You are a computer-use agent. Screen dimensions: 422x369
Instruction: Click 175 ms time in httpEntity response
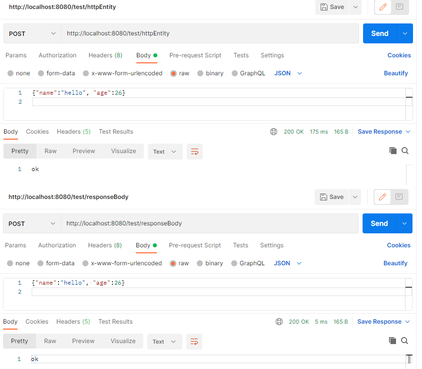[x=319, y=132]
